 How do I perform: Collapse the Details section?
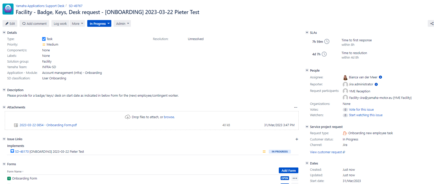pos(4,33)
